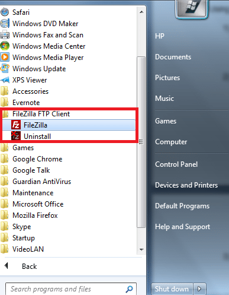Image resolution: width=229 pixels, height=295 pixels.
Task: Click the Google Chrome folder icon
Action: [x=5, y=159]
